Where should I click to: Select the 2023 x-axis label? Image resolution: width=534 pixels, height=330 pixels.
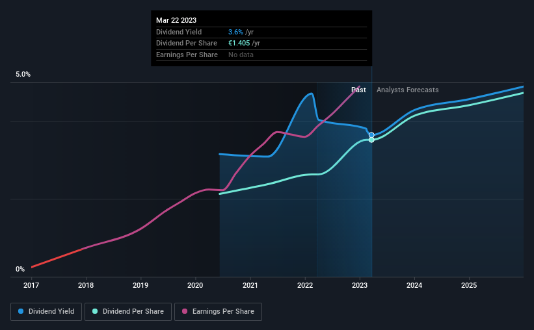[360, 285]
